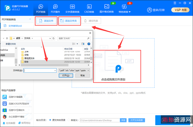
Task: Collapse the PDF转换其他 section
Action: [x=30, y=19]
